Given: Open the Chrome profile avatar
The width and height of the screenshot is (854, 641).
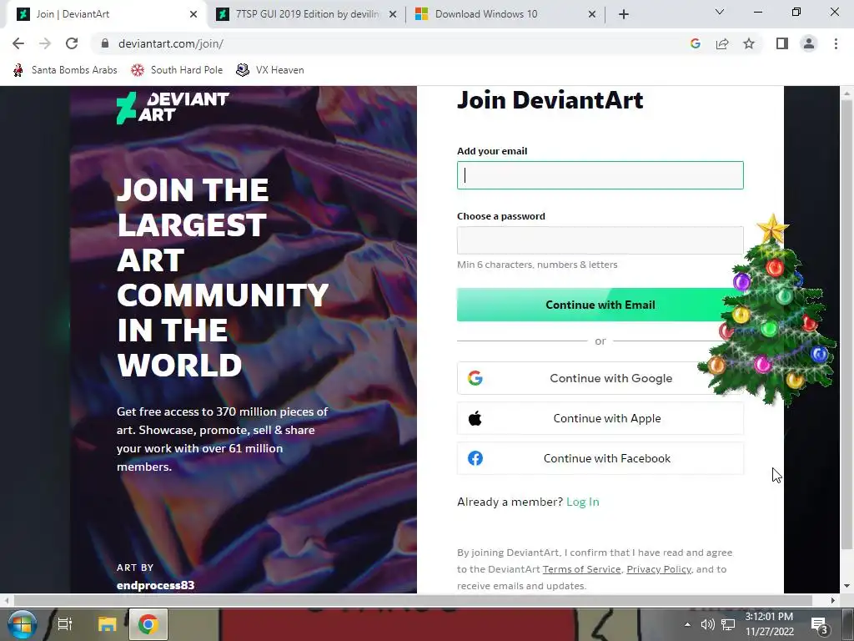Looking at the screenshot, I should click(x=809, y=43).
